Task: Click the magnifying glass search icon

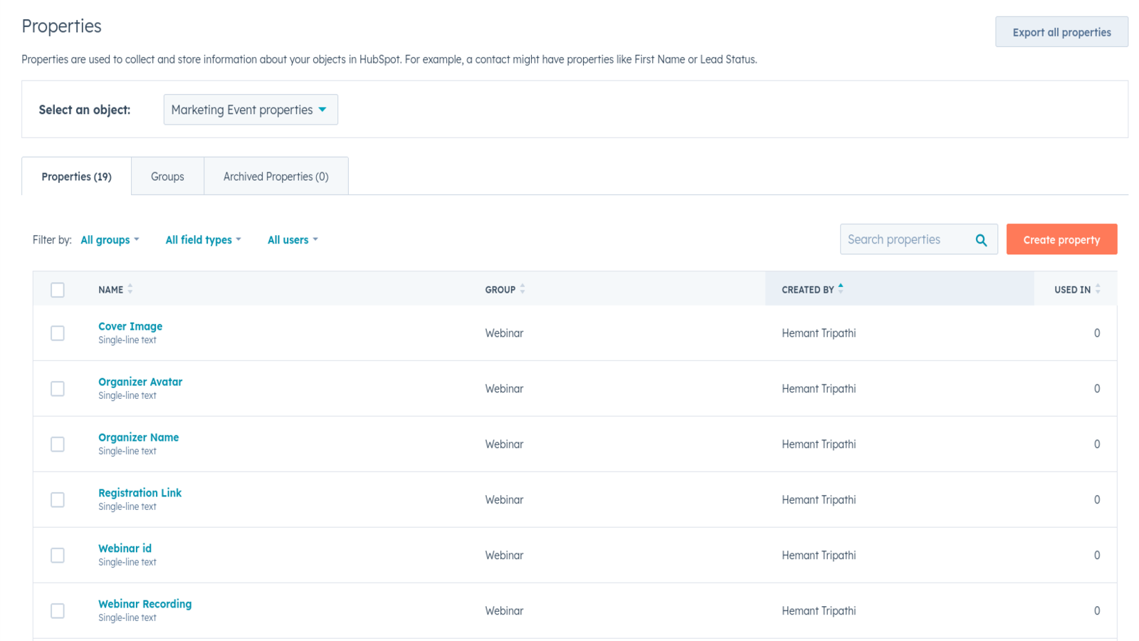Action: [983, 239]
